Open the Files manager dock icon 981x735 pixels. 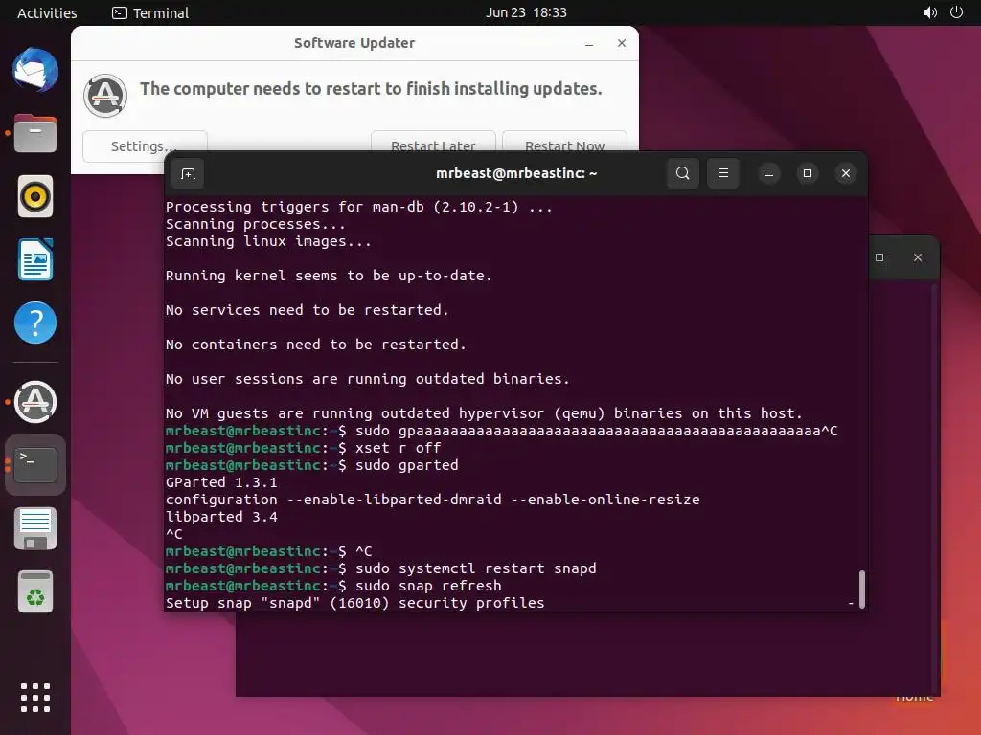click(x=35, y=133)
